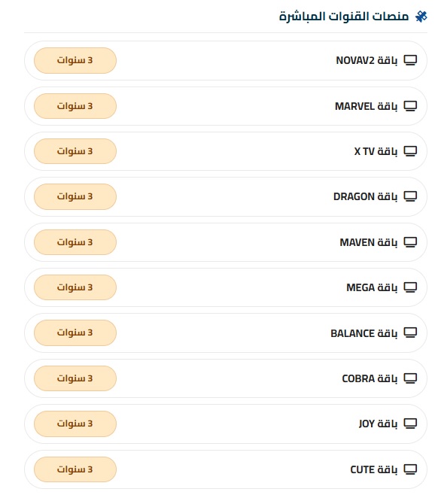Select the 3 سنوات badge for CUTE
441x495 pixels.
(x=75, y=469)
